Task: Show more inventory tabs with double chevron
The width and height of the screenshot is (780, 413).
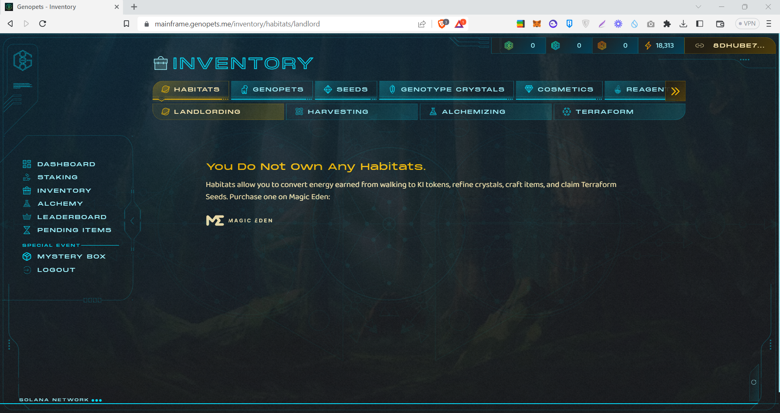Action: (x=675, y=91)
